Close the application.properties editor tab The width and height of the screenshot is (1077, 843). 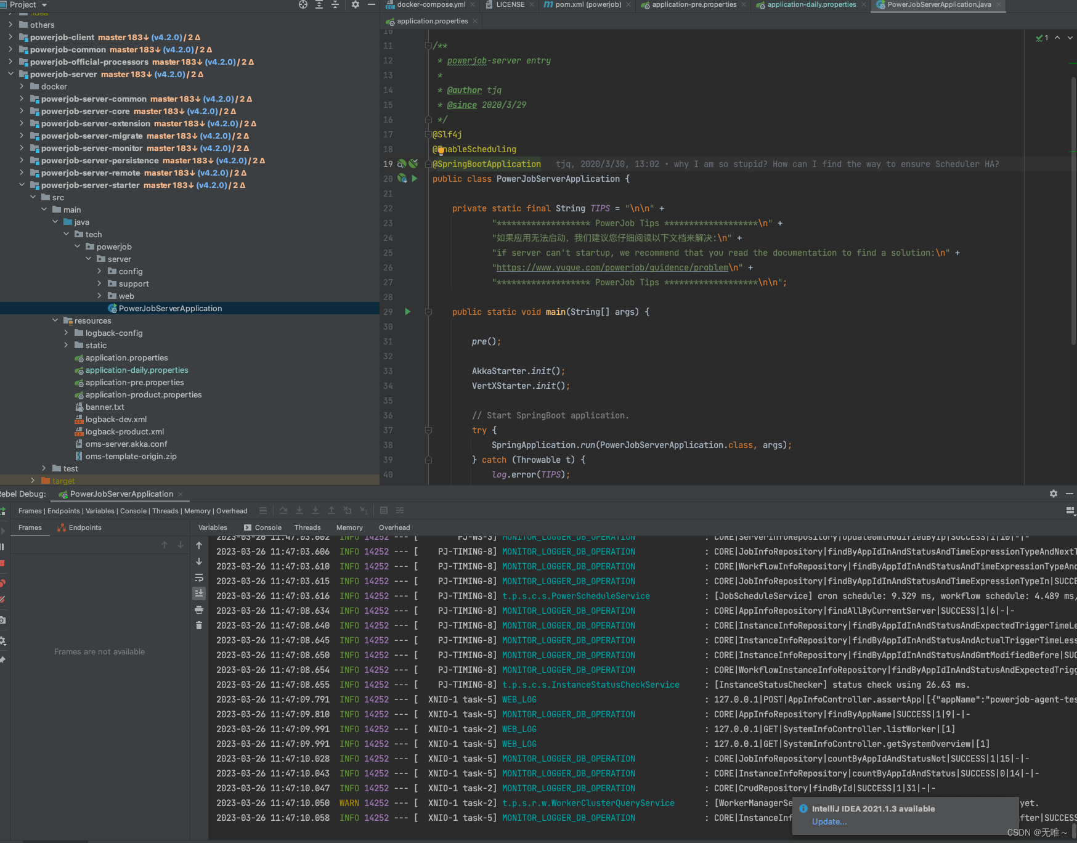point(475,21)
